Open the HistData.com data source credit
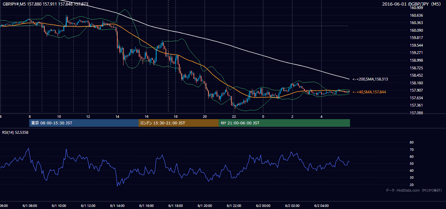This screenshot has width=446, height=209. (x=414, y=190)
